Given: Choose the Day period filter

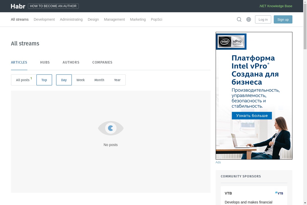Looking at the screenshot, I should [x=64, y=80].
